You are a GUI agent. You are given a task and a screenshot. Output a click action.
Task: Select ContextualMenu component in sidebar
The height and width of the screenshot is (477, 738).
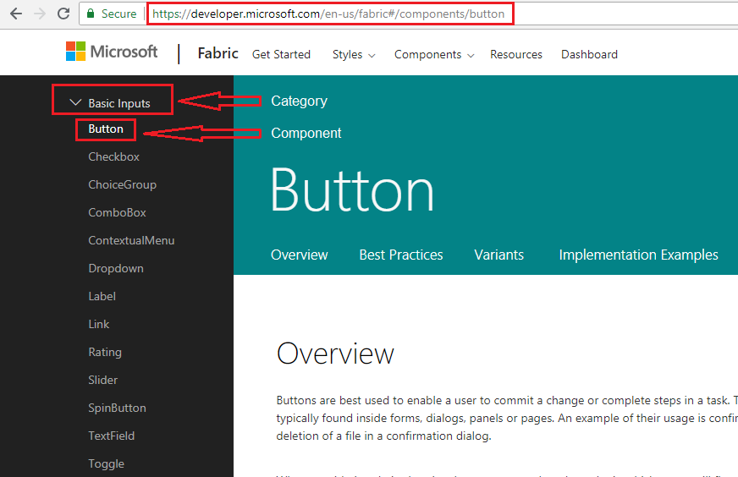(131, 240)
